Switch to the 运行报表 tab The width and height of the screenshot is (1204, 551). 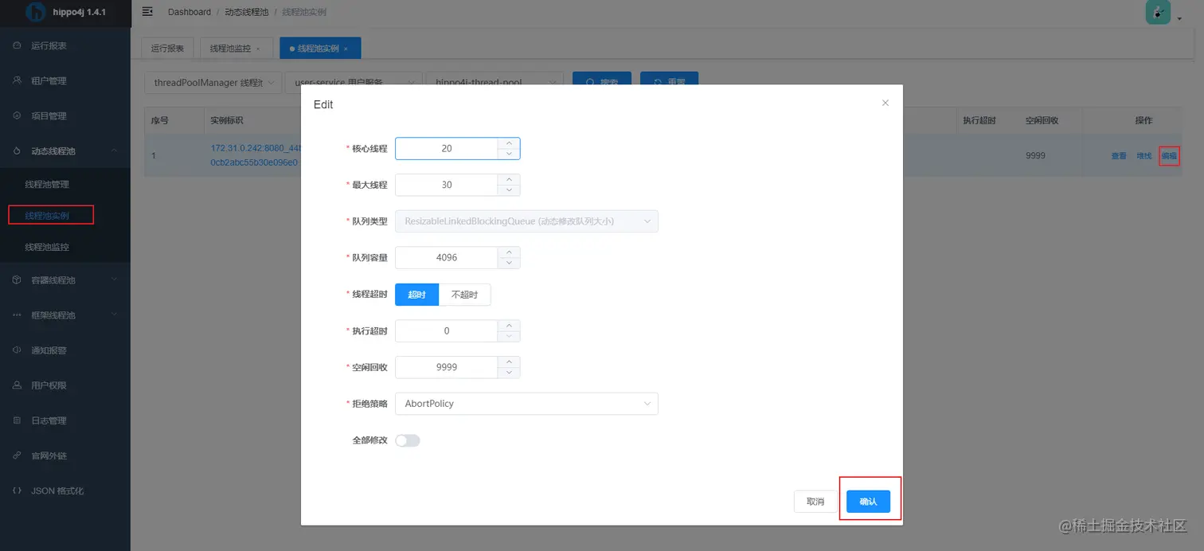click(167, 49)
